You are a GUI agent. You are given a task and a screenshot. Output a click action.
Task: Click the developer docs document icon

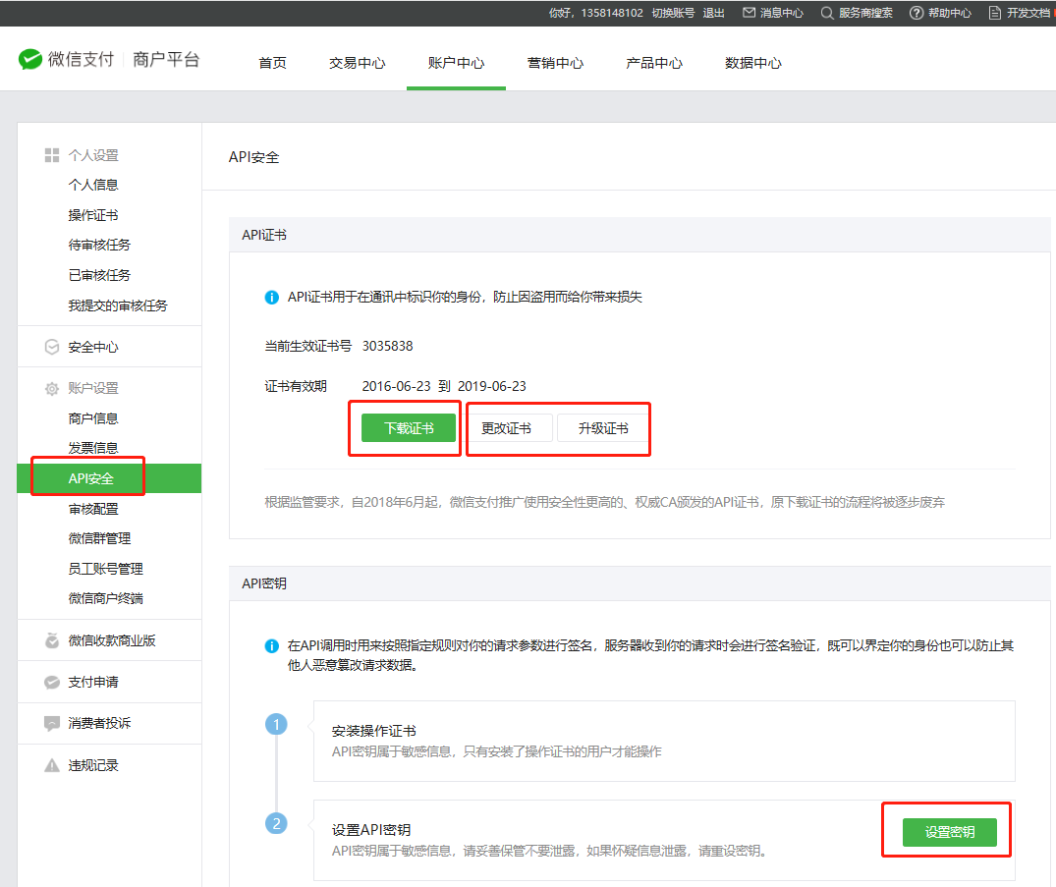(995, 13)
